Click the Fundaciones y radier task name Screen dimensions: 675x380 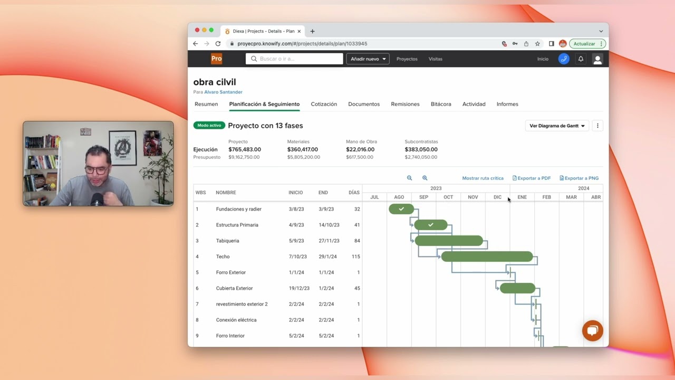(x=238, y=209)
